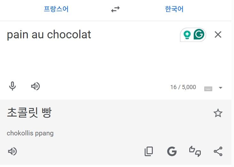Rate this translation with thumbs icon
The width and height of the screenshot is (234, 167).
[195, 151]
